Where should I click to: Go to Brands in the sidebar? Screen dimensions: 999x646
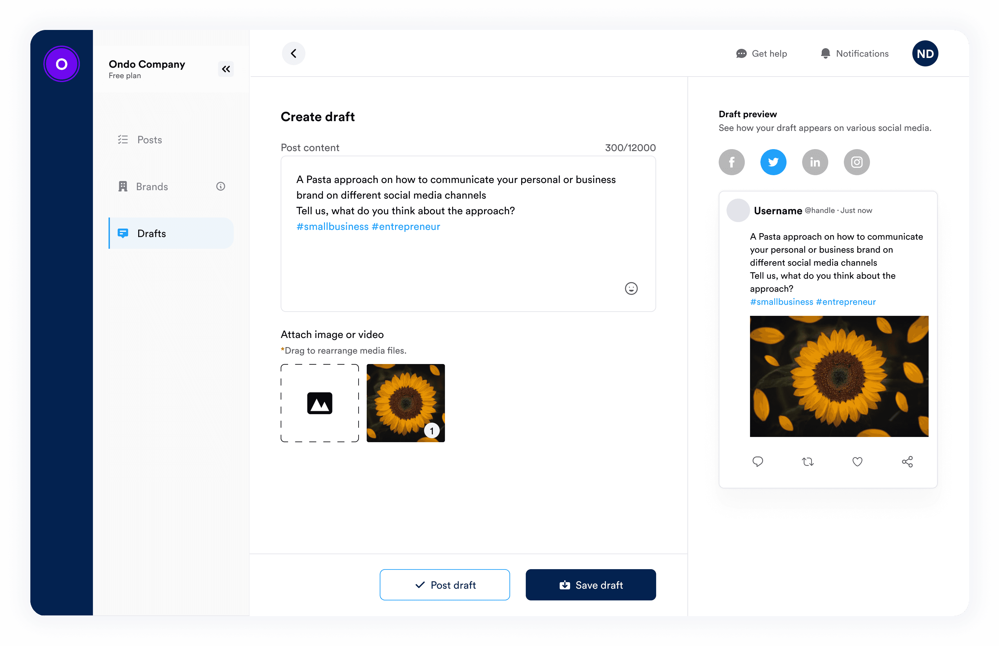[x=152, y=187]
